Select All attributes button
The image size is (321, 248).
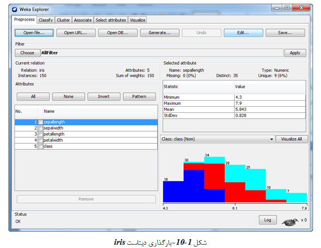33,96
